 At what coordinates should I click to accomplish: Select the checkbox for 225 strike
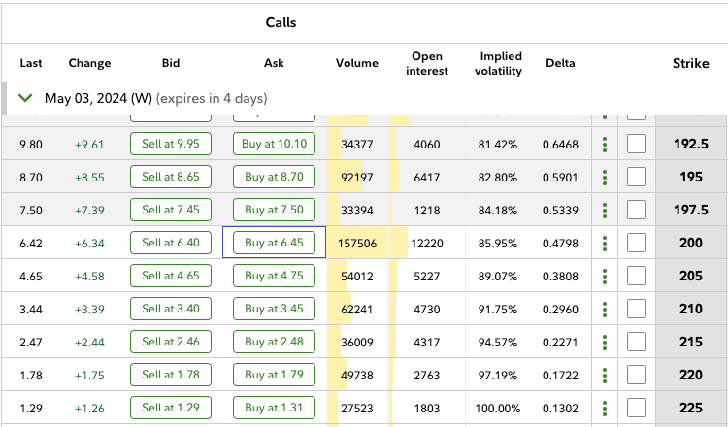pyautogui.click(x=637, y=409)
